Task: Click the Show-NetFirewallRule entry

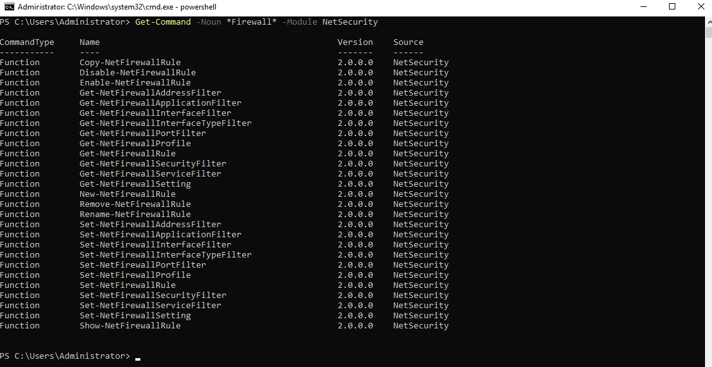Action: (x=130, y=326)
